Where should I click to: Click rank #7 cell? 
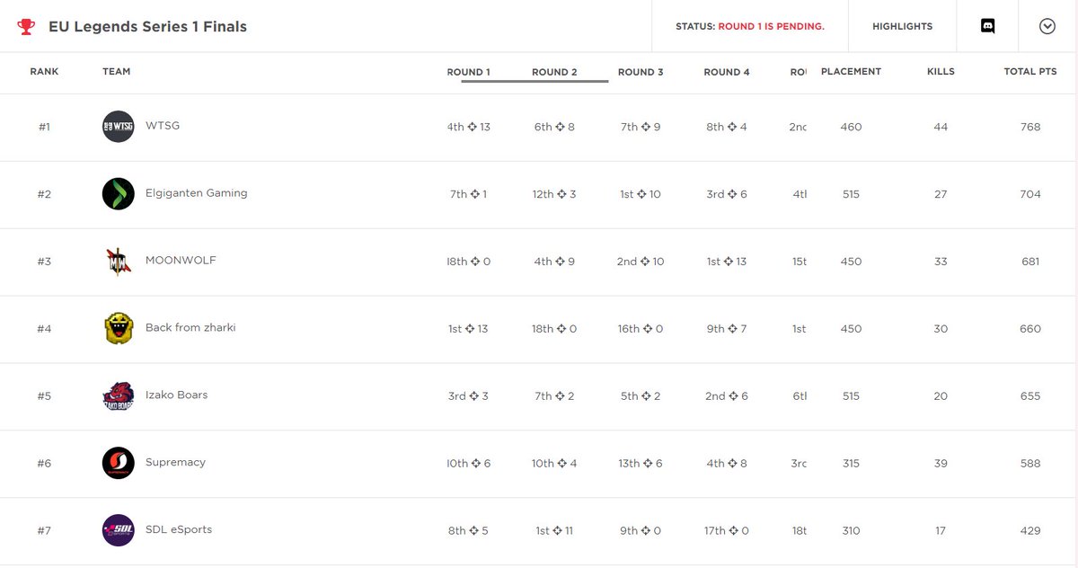tap(44, 530)
